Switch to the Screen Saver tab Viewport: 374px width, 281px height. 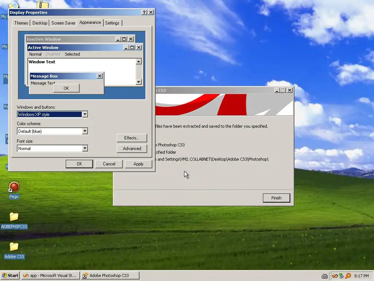point(64,23)
